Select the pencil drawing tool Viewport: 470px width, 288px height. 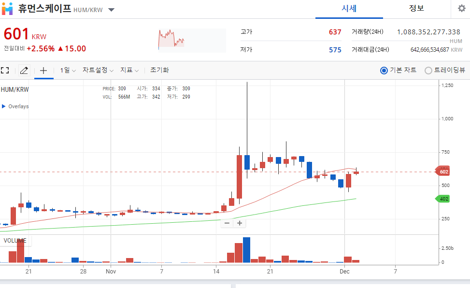tap(24, 71)
